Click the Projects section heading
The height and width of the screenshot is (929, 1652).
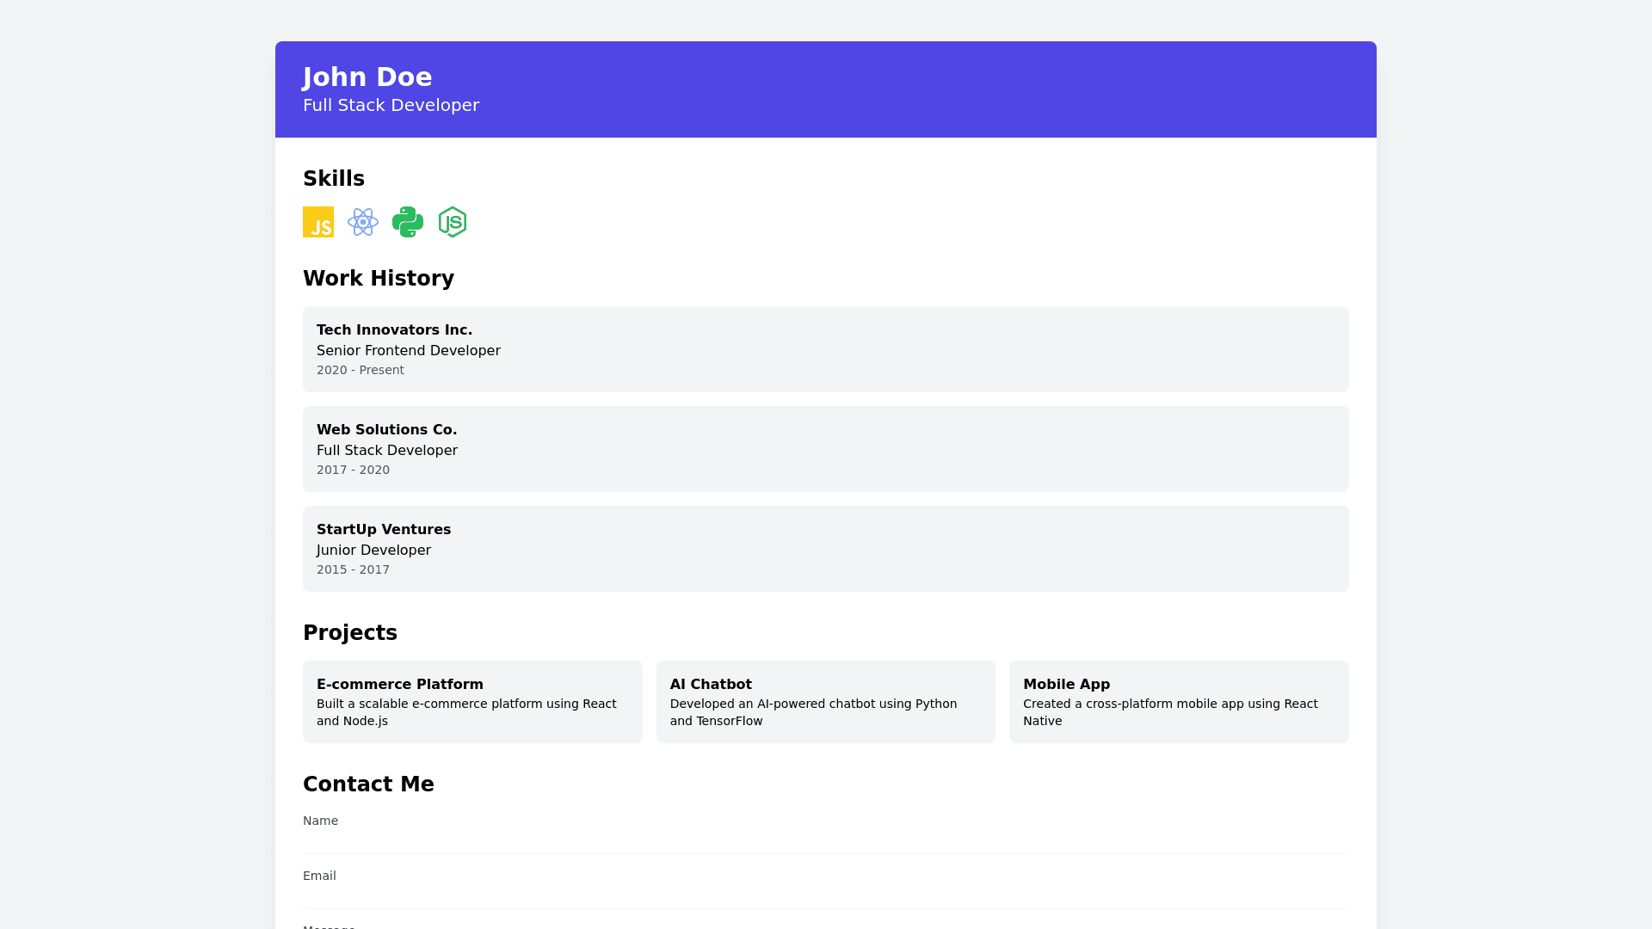coord(350,633)
